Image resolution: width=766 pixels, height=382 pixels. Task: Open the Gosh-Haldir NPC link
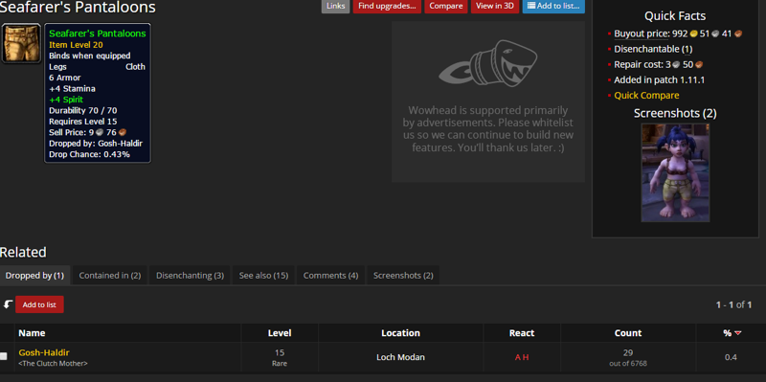pyautogui.click(x=44, y=352)
